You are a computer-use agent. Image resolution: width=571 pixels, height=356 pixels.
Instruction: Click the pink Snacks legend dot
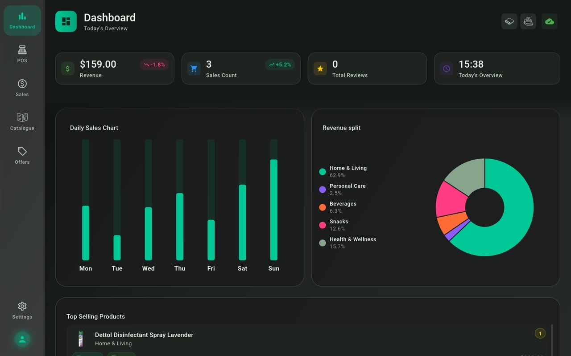[323, 225]
